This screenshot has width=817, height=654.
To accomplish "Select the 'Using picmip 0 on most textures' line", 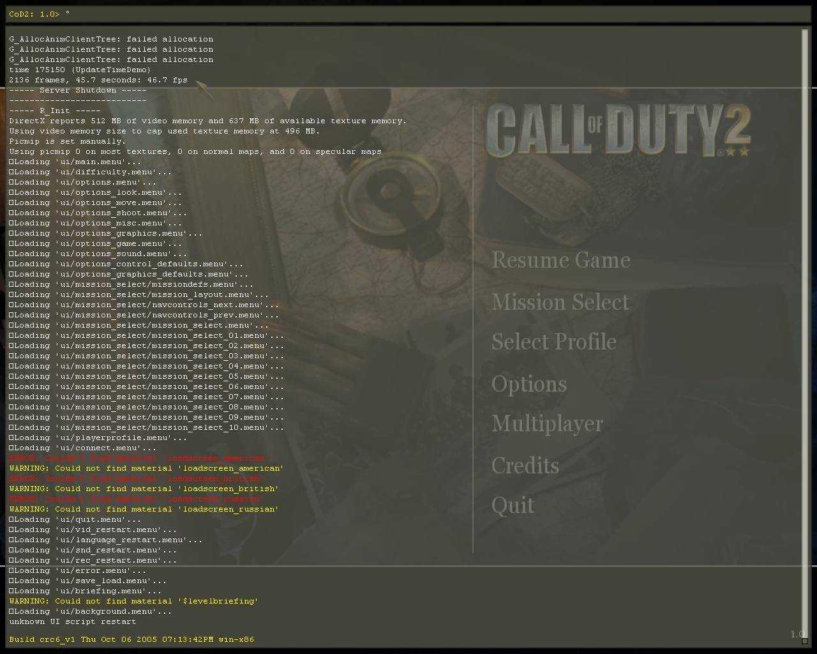I will point(195,151).
